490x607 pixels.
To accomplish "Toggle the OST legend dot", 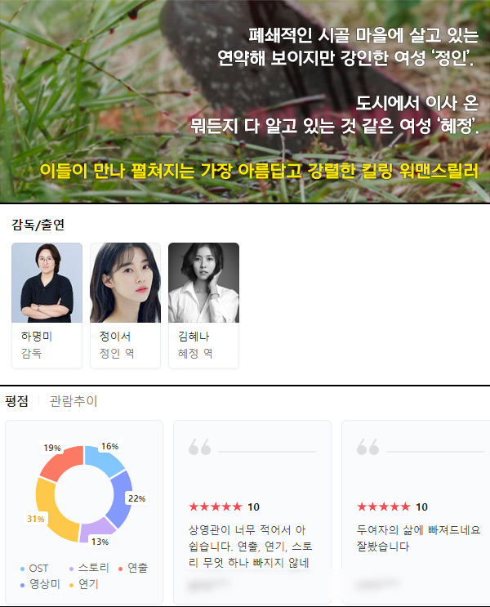I will 22,569.
